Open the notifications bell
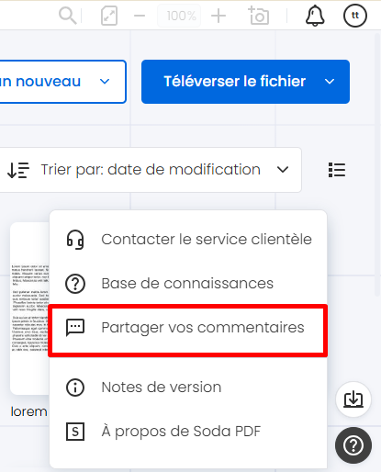Image resolution: width=381 pixels, height=472 pixels. (315, 16)
